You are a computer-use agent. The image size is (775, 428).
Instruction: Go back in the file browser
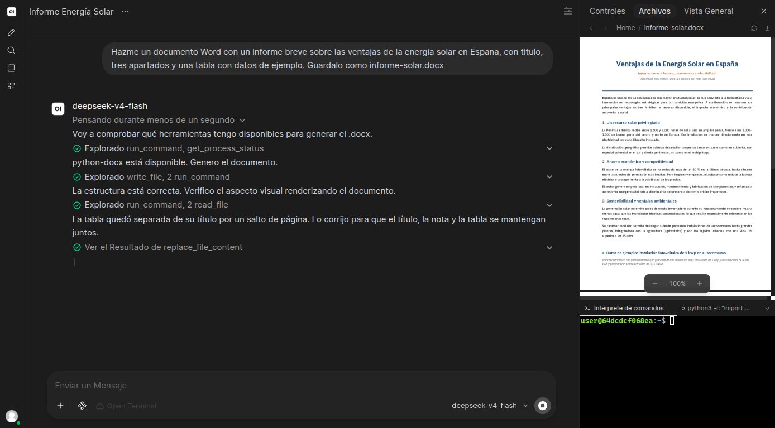591,28
